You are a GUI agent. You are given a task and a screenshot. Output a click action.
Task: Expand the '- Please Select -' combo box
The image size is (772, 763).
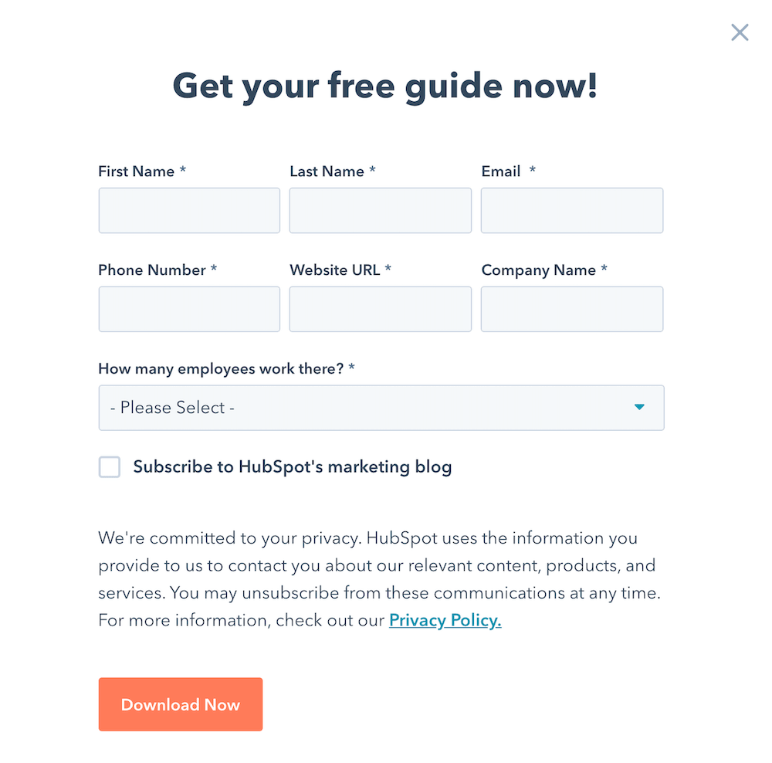pyautogui.click(x=381, y=408)
